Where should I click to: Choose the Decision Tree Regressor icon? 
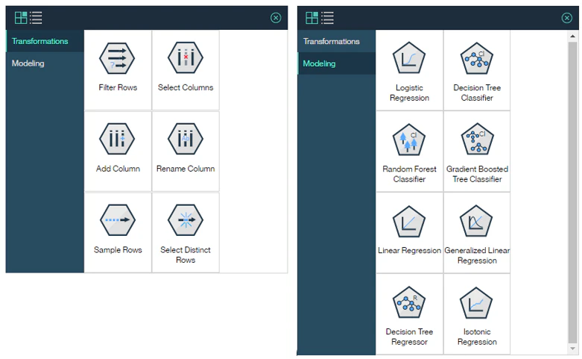(408, 302)
